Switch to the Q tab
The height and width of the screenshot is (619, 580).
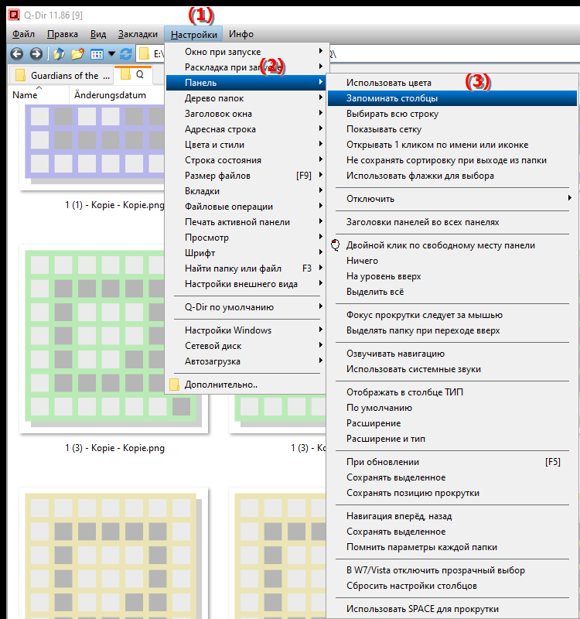(x=133, y=74)
